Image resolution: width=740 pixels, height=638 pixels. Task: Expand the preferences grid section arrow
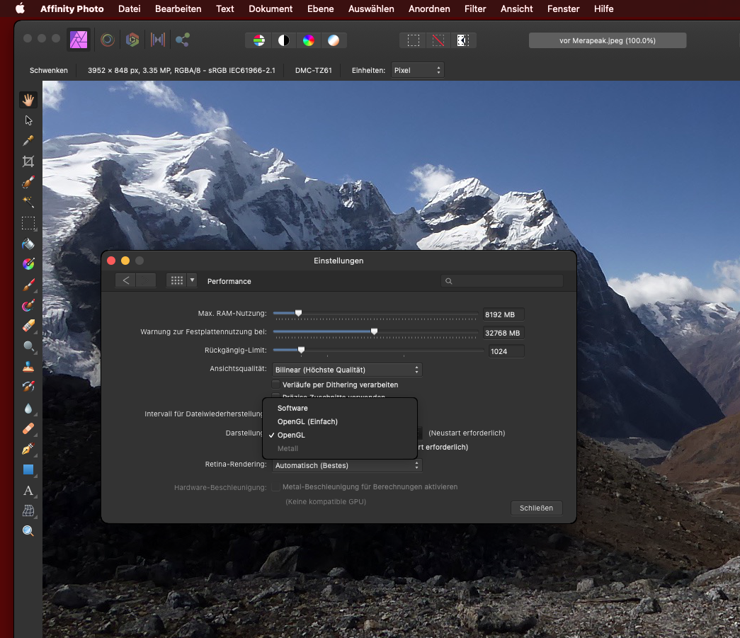[x=192, y=280]
